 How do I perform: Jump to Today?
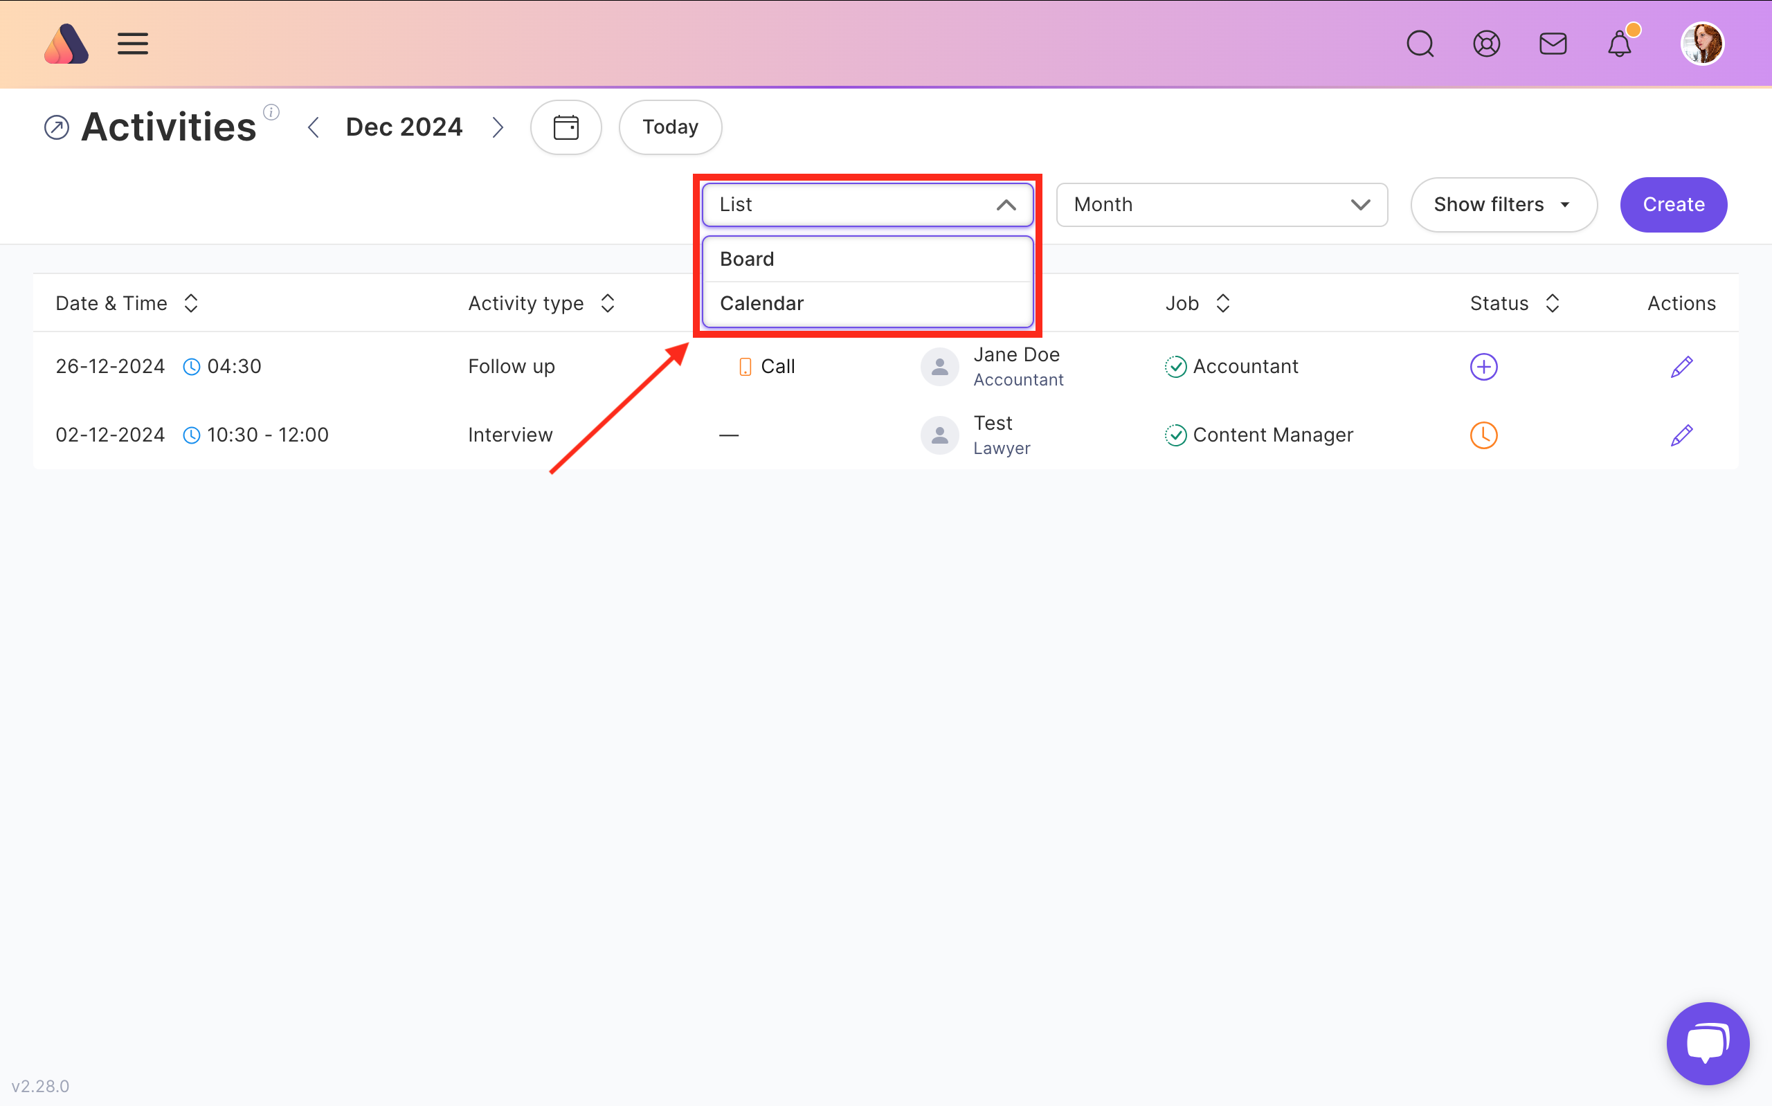tap(670, 127)
